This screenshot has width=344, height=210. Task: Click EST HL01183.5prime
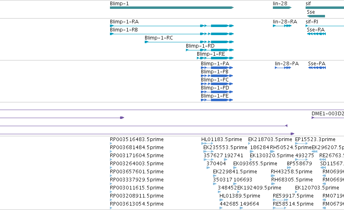(222, 139)
